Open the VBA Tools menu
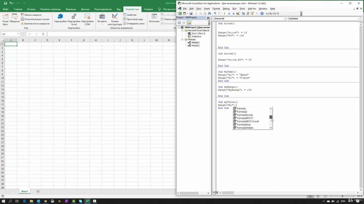Viewport: 364px width, 204px height. (242, 9)
